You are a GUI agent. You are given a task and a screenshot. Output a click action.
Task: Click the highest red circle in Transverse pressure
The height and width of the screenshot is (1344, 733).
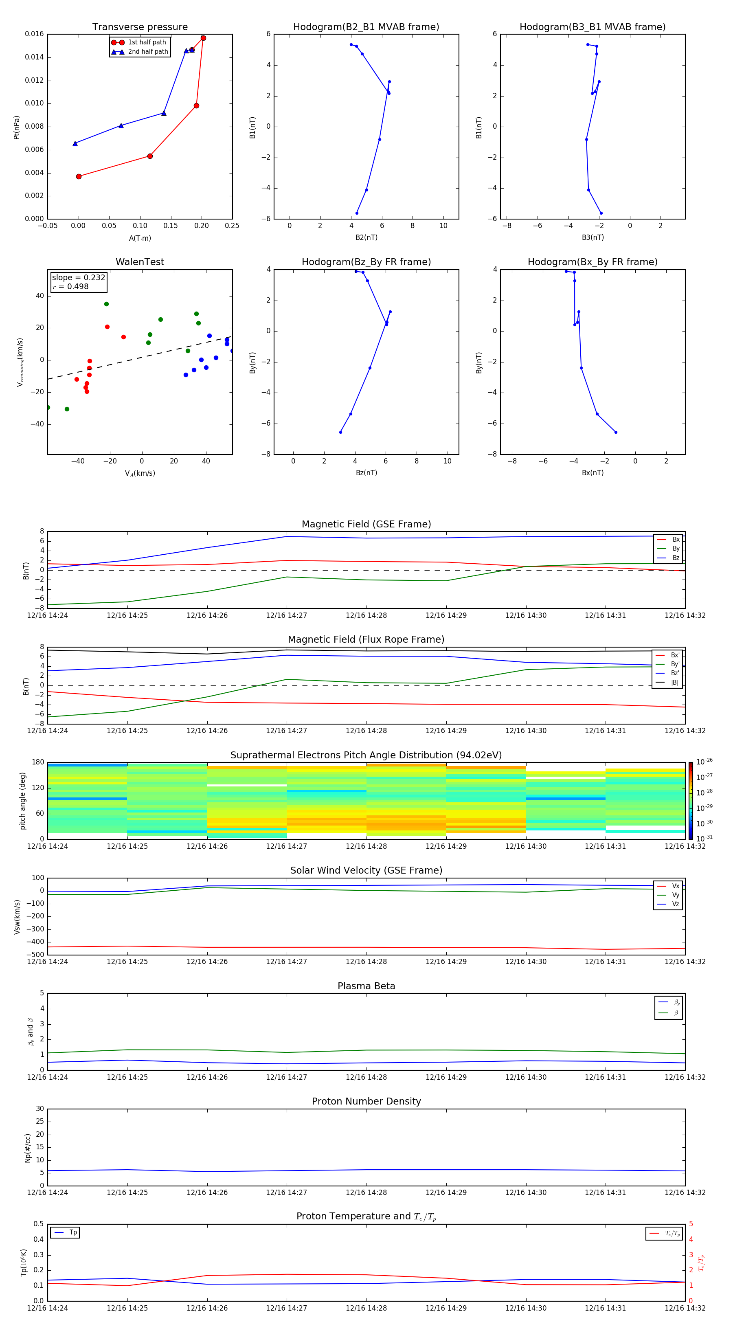pos(204,38)
